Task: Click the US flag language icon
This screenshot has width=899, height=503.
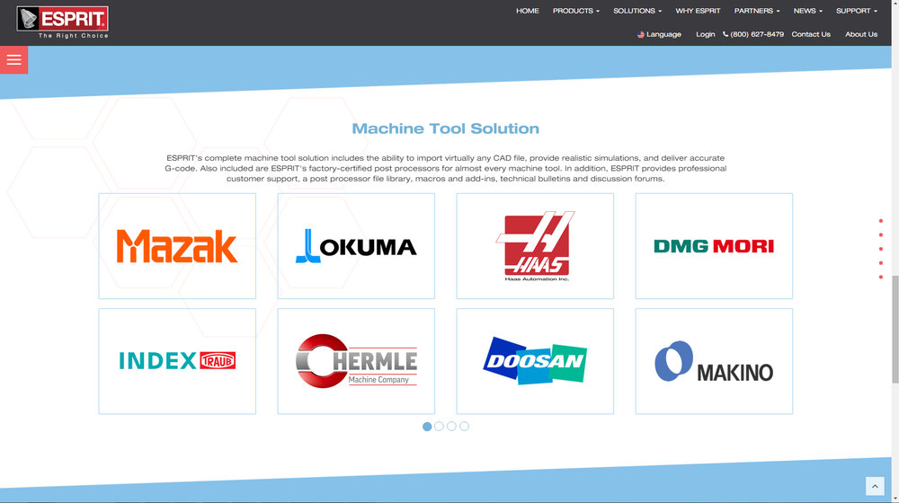Action: coord(640,34)
